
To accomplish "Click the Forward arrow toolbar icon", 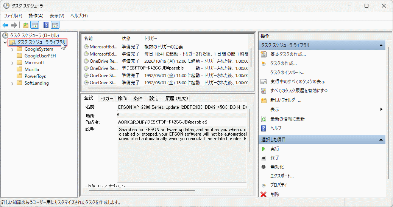I will (x=14, y=25).
